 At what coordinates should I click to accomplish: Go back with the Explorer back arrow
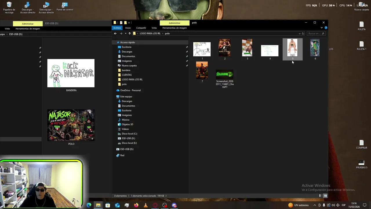click(115, 33)
